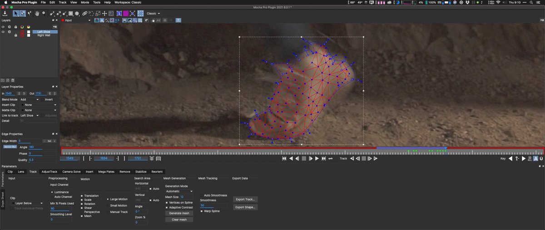Viewport: 545px width, 230px height.
Task: Select the Move four-arrow tool
Action: coord(104,13)
